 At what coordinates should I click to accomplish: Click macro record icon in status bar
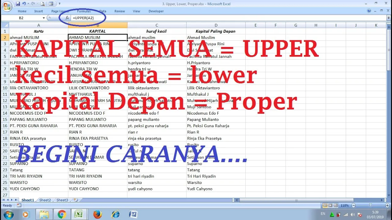pyautogui.click(x=19, y=206)
